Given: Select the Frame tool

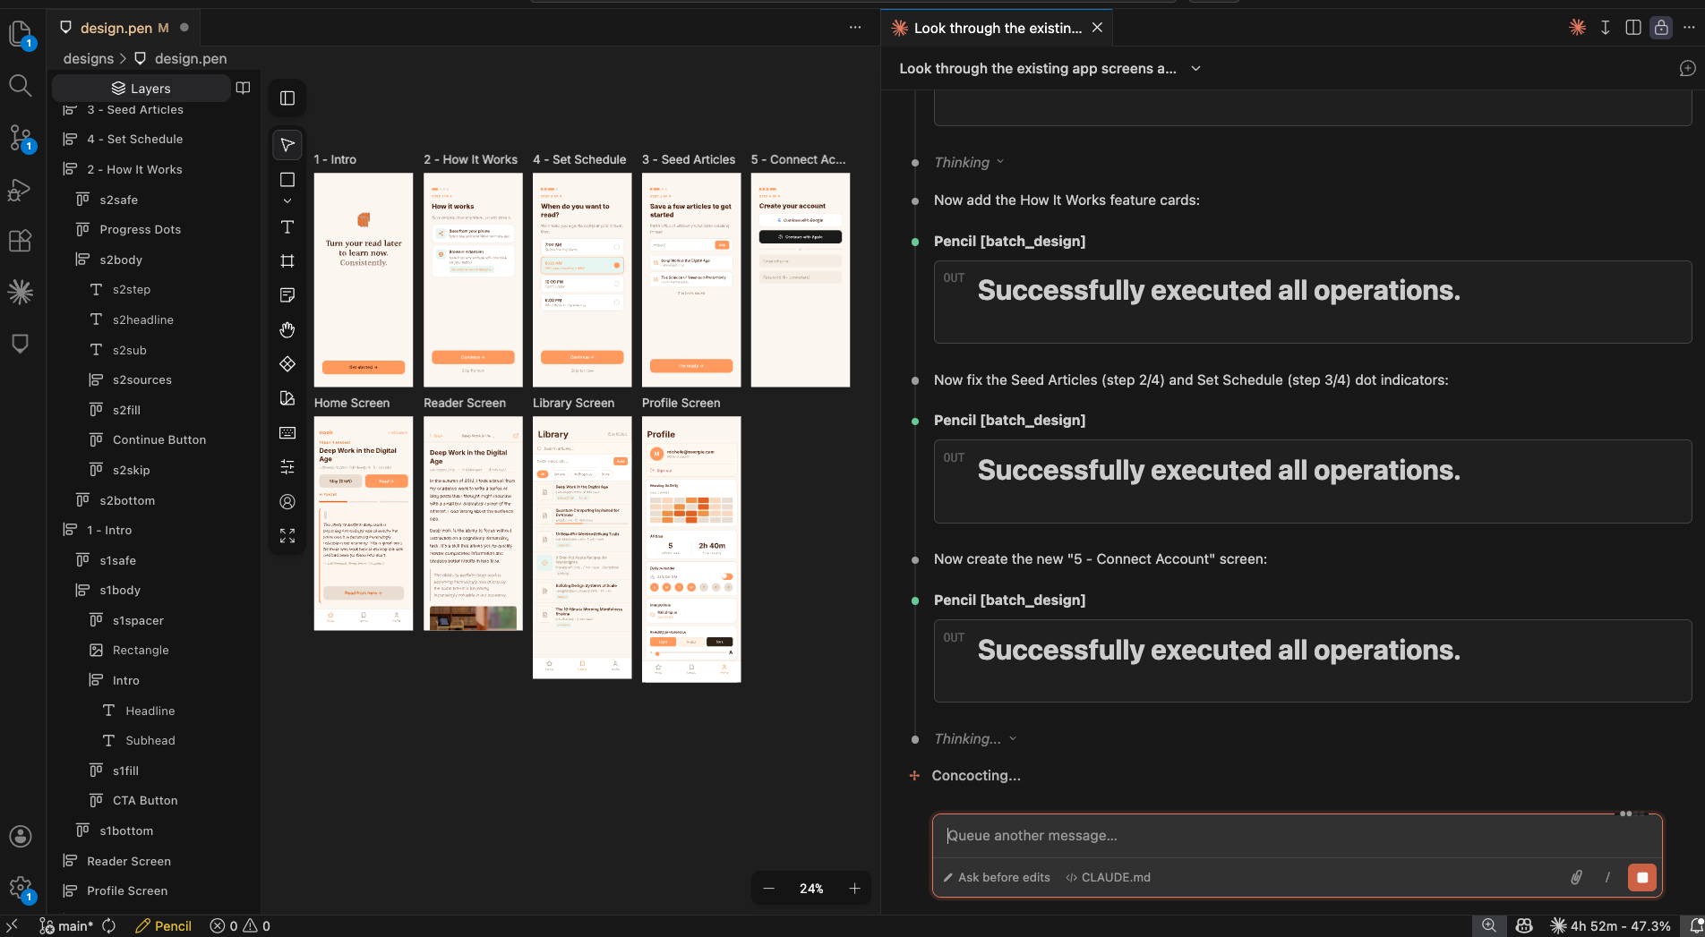Looking at the screenshot, I should click(x=287, y=261).
